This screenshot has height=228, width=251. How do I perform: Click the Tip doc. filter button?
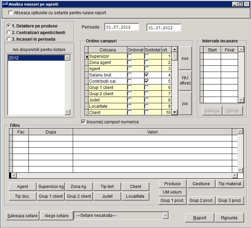23,196
